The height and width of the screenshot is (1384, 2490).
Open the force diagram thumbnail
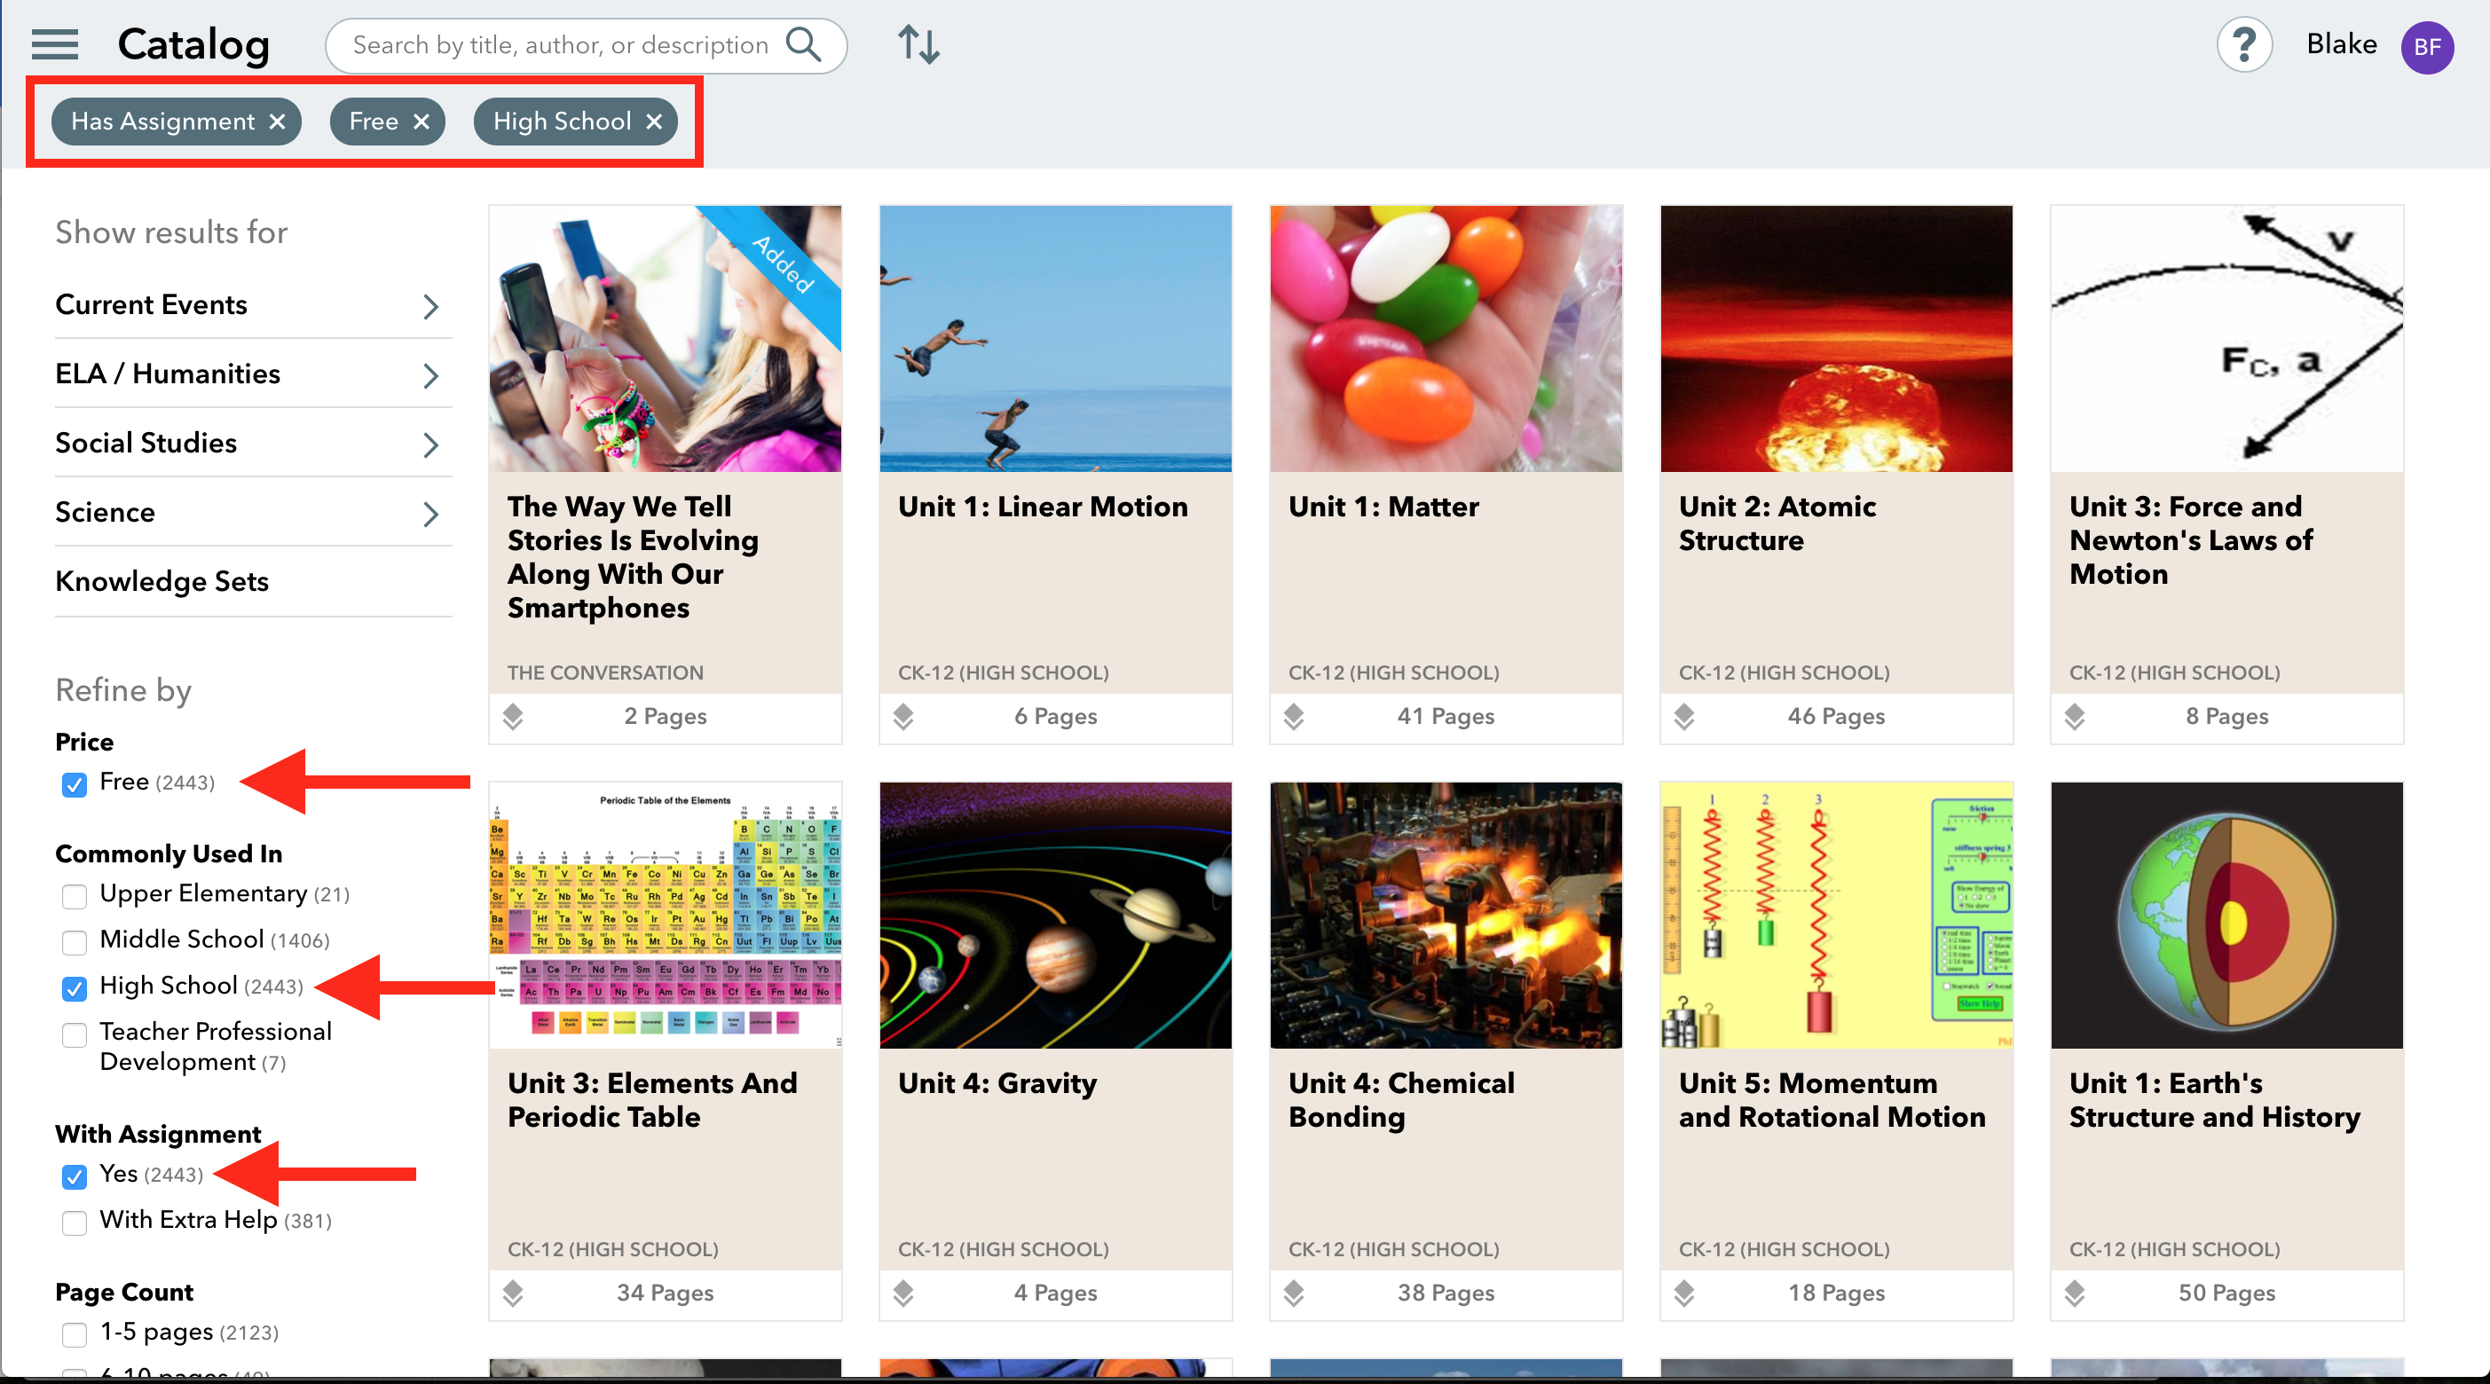click(2227, 338)
